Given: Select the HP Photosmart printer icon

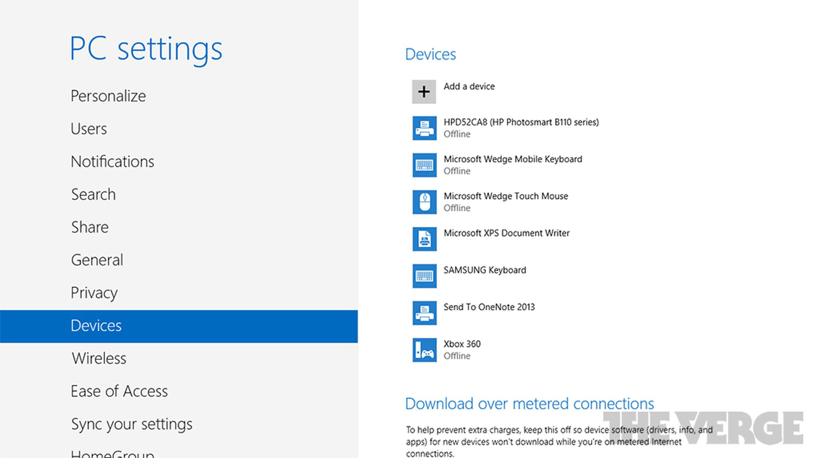Looking at the screenshot, I should [x=424, y=128].
